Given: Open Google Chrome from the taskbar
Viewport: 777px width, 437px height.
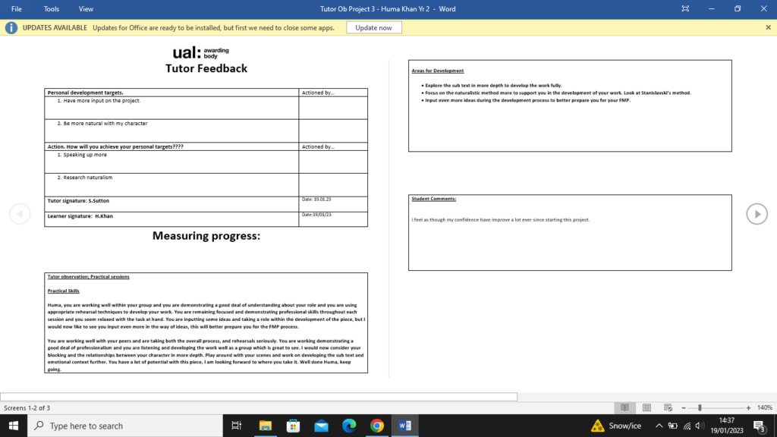Looking at the screenshot, I should 376,426.
